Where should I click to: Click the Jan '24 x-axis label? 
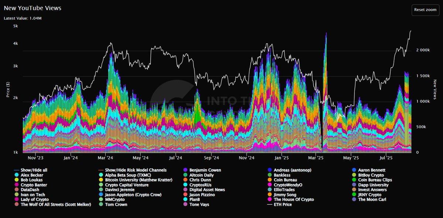coord(71,158)
